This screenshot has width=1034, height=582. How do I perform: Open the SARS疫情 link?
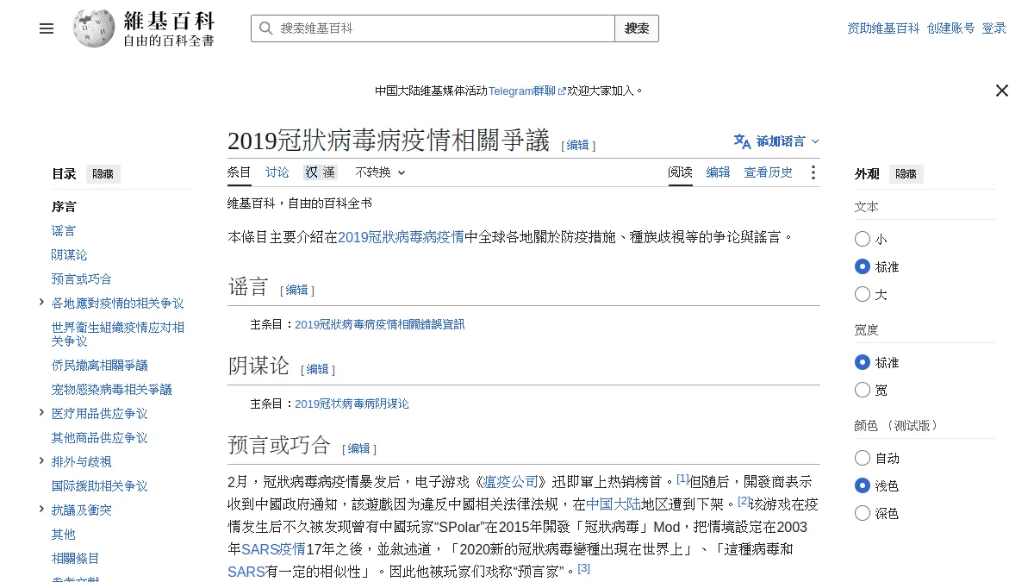tap(273, 549)
